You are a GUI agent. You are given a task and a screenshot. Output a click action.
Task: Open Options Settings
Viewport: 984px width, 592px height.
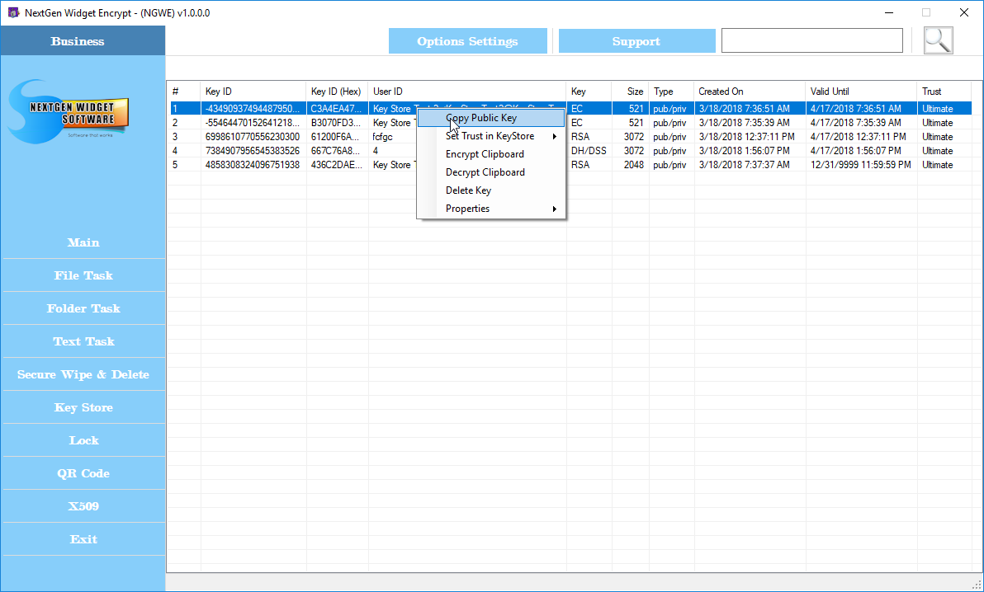point(467,41)
